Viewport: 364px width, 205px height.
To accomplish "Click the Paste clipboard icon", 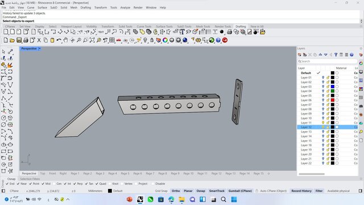I will coord(52,40).
